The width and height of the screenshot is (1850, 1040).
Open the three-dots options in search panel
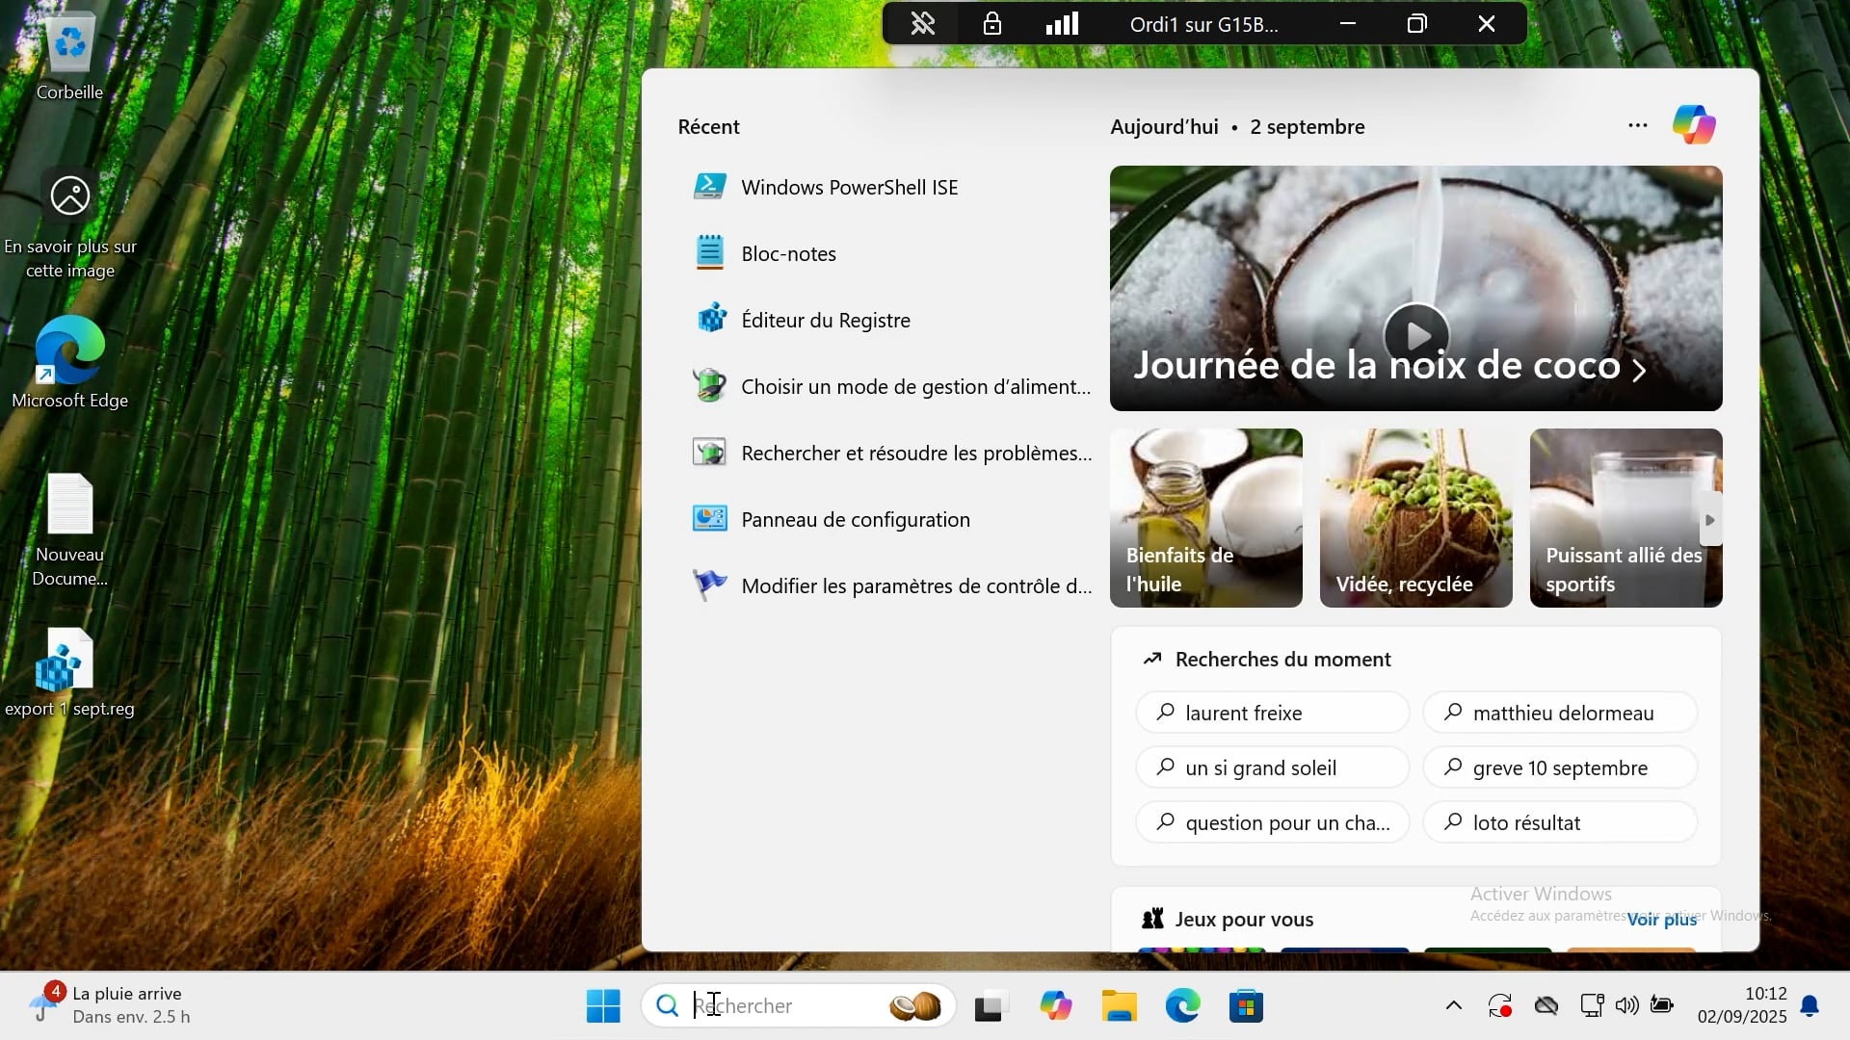pyautogui.click(x=1637, y=125)
